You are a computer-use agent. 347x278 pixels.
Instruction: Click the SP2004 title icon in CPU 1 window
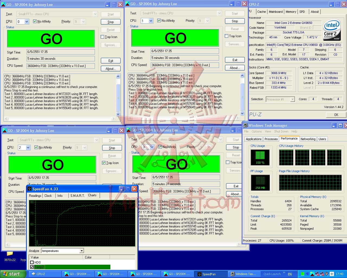[x=127, y=4]
